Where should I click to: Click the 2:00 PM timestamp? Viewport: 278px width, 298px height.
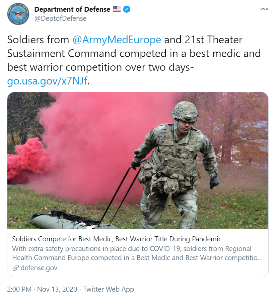coord(19,289)
